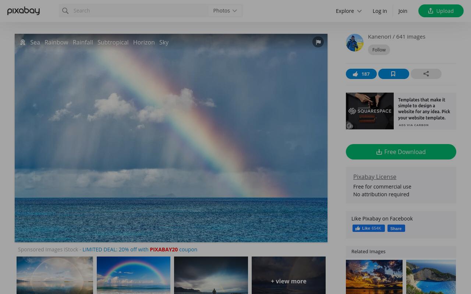The height and width of the screenshot is (294, 471).
Task: Like the image with thumbs up 187
Action: pyautogui.click(x=361, y=74)
